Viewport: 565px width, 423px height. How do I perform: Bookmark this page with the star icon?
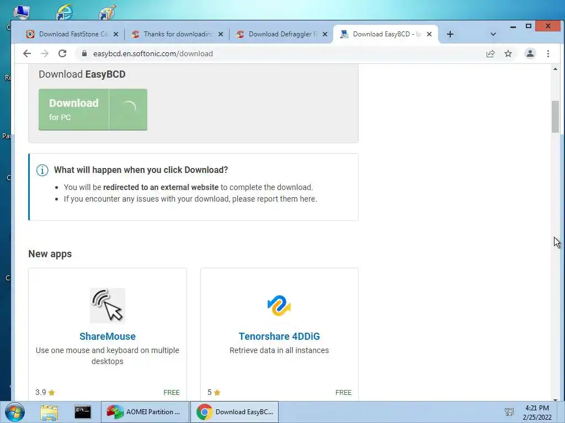(508, 53)
